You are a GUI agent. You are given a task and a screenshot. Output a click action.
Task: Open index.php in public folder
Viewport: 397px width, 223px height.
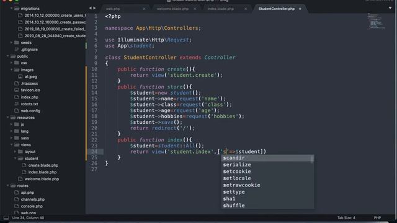pyautogui.click(x=30, y=97)
